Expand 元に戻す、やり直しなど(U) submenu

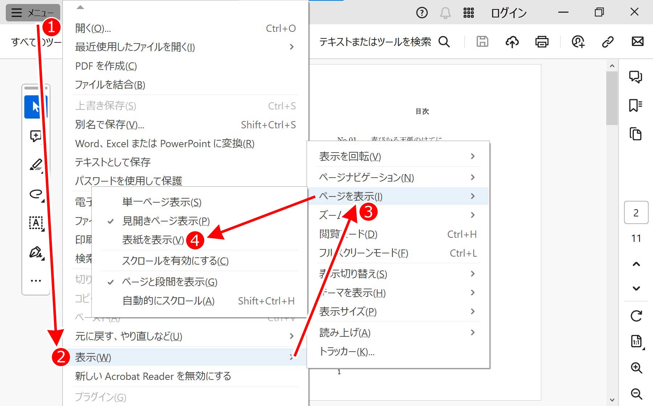185,336
